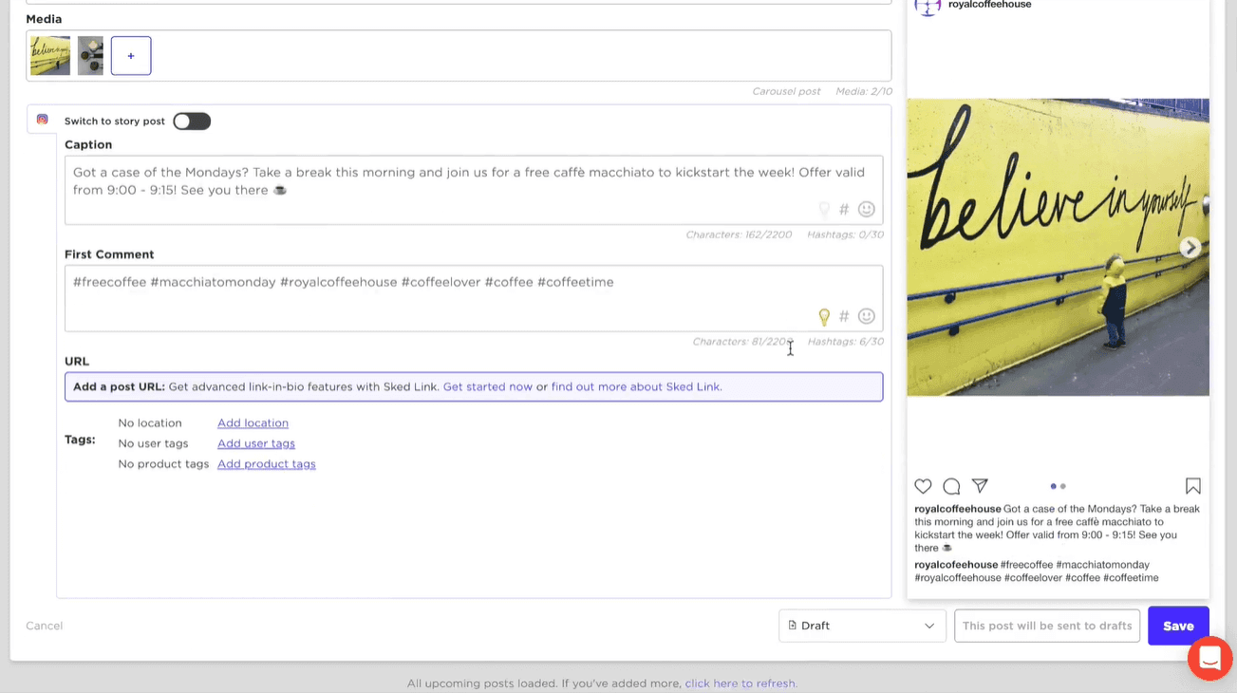Click the bookmark icon in the post preview
1237x693 pixels.
click(x=1192, y=486)
